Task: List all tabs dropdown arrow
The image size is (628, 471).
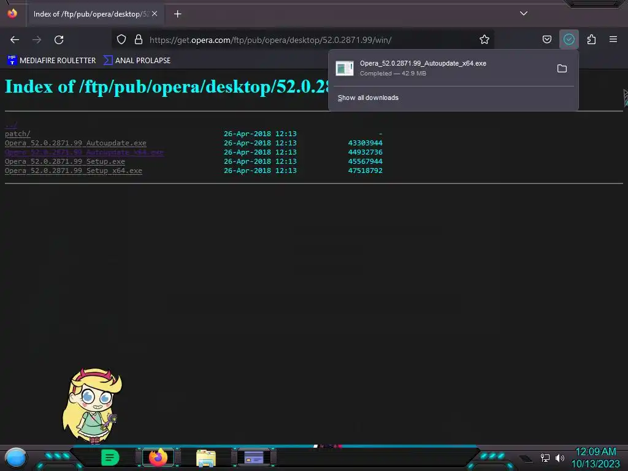Action: coord(524,13)
